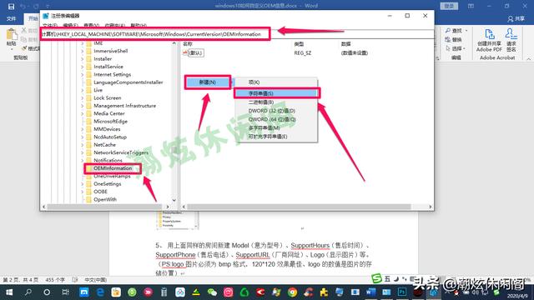Click Create and Share Adobe PDF icon
Viewport: 534px width, 300px height.
489,35
